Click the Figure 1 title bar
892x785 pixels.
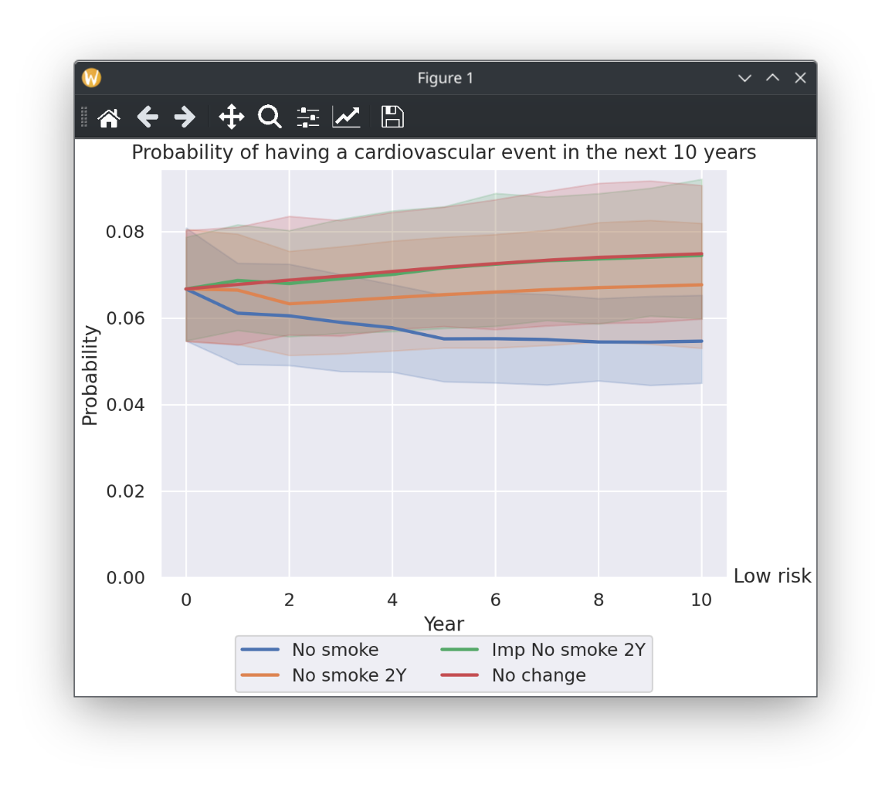pyautogui.click(x=446, y=78)
